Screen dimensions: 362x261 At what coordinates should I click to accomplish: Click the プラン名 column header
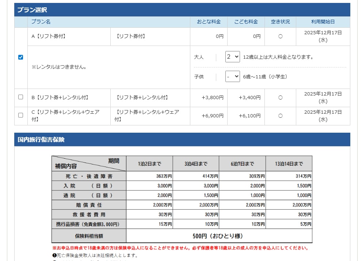point(41,22)
